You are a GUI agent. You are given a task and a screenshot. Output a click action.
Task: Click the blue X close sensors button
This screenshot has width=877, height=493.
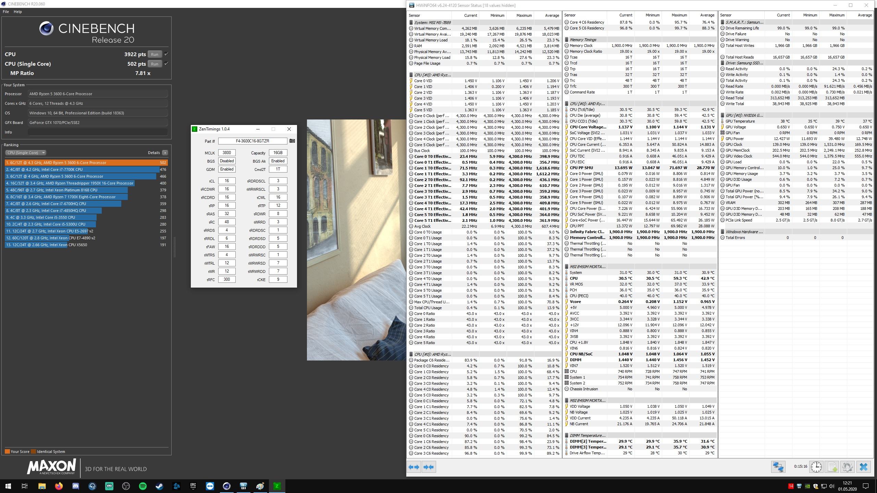click(863, 467)
